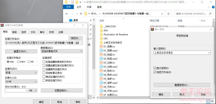Click the __MACOSX folder icon
Screen dimensions: 216x104
[101, 26]
